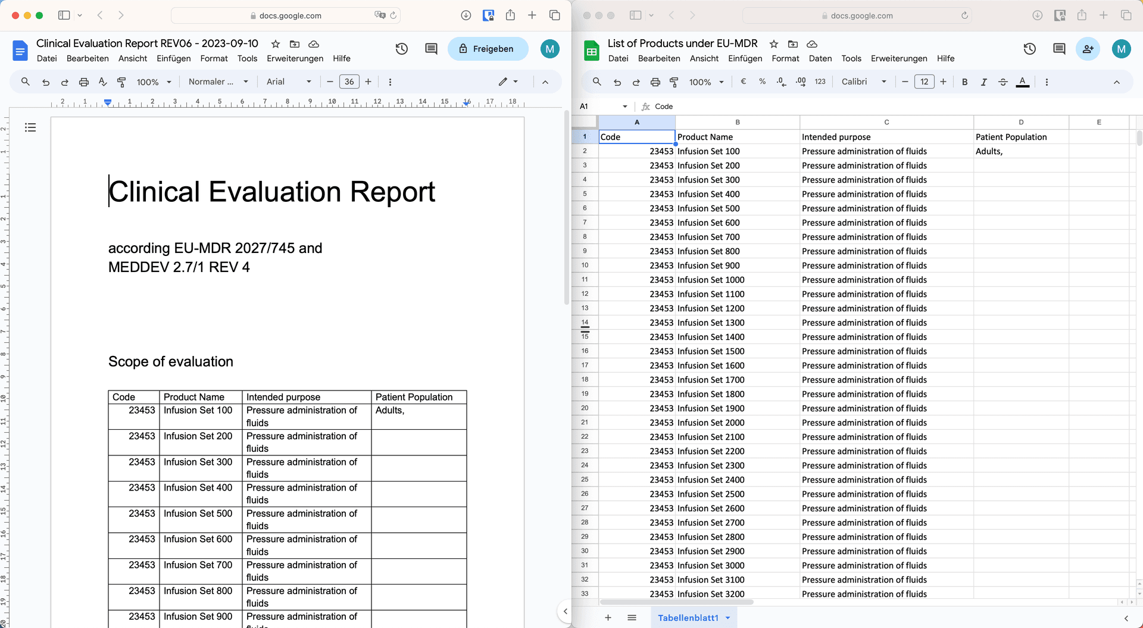The image size is (1143, 628).
Task: Toggle strikethrough formatting in Sheets
Action: [1004, 82]
